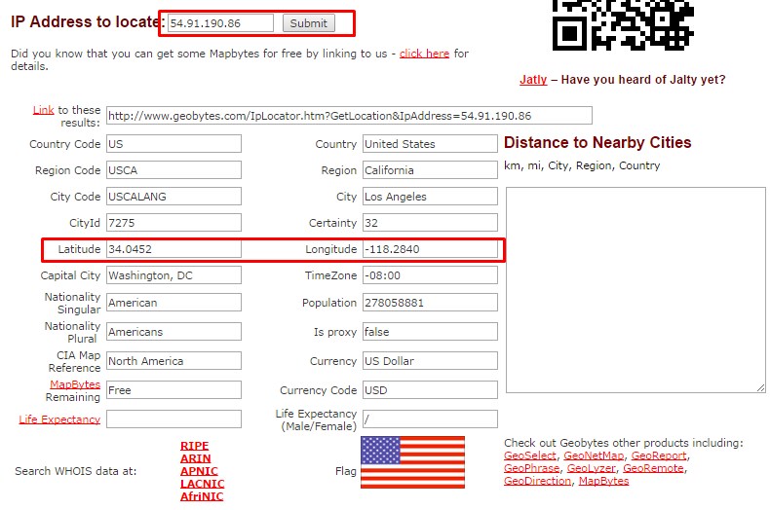Click the Country Code field showing US
The height and width of the screenshot is (510, 770).
tap(173, 144)
